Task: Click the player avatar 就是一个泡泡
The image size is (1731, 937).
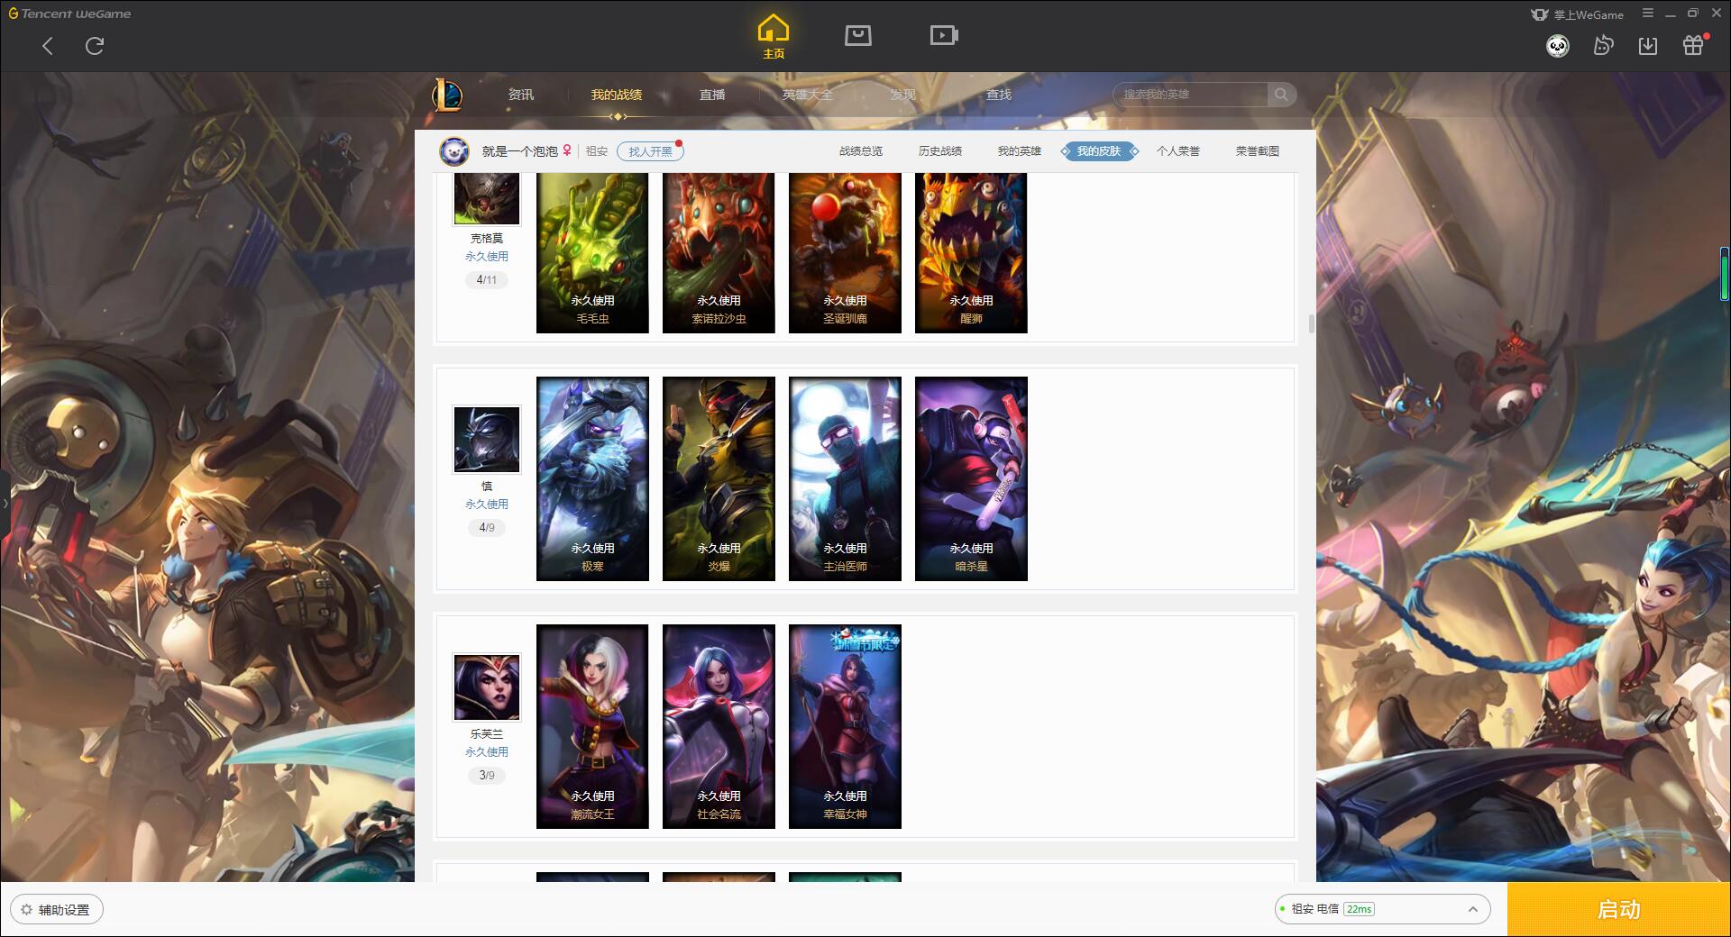Action: coord(454,151)
